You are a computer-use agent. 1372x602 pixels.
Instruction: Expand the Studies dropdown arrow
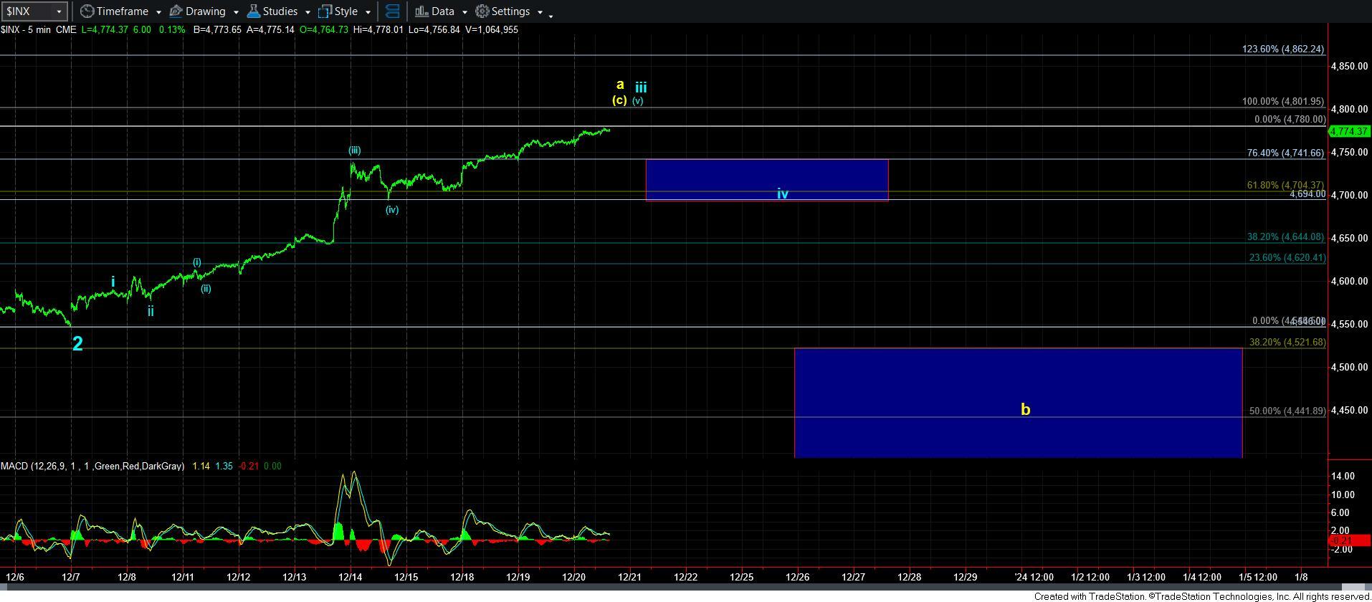point(308,12)
